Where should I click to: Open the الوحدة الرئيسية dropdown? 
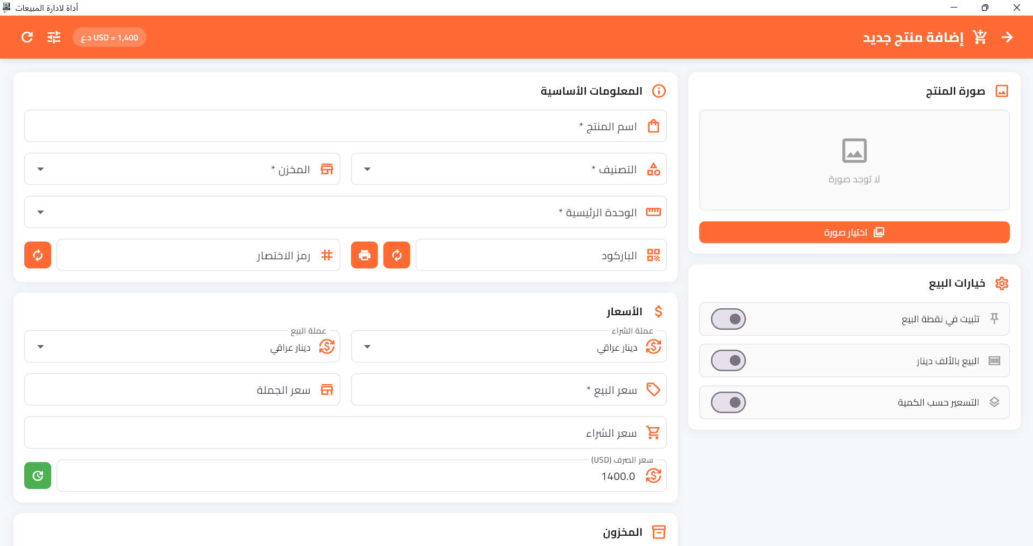tap(40, 212)
